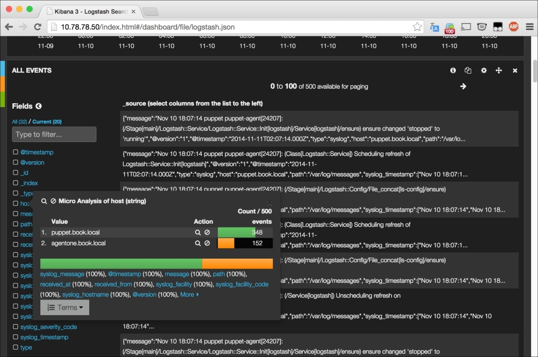Open the Terms dropdown button
This screenshot has height=357, width=538.
coord(65,308)
